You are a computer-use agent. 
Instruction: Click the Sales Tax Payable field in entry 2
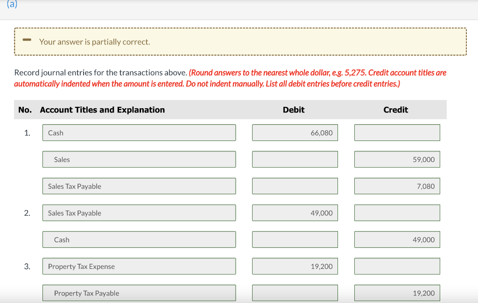[x=139, y=212]
